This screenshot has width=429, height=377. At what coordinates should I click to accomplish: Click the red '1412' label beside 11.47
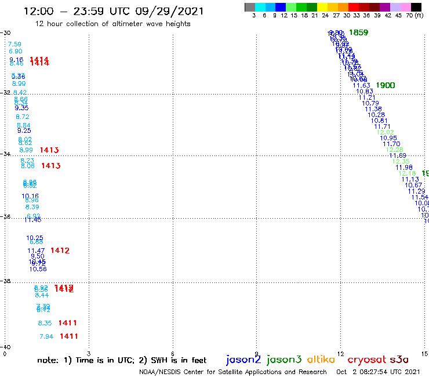click(x=60, y=251)
